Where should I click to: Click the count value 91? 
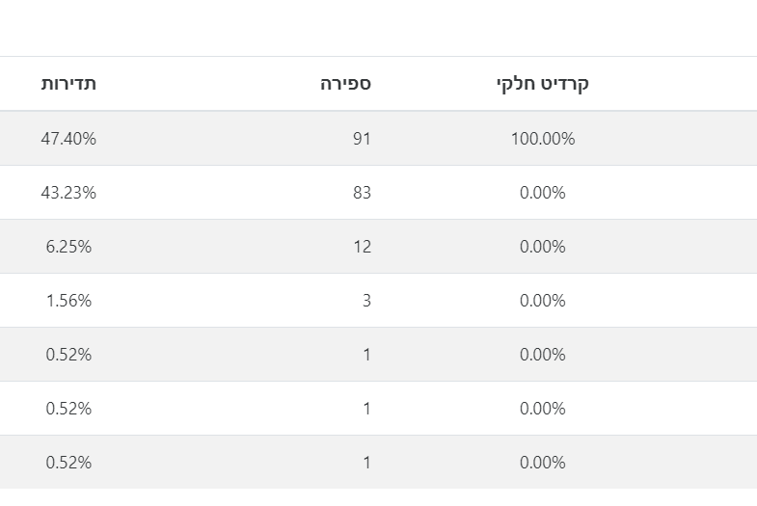362,139
